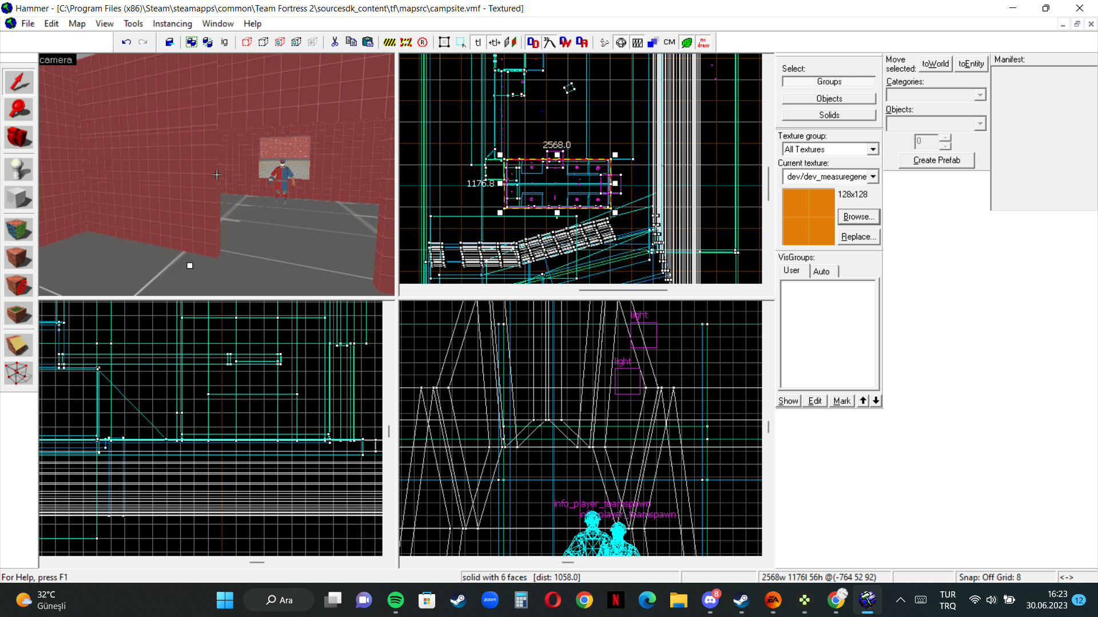Select the Clipping tool
This screenshot has height=617, width=1098.
(x=19, y=345)
